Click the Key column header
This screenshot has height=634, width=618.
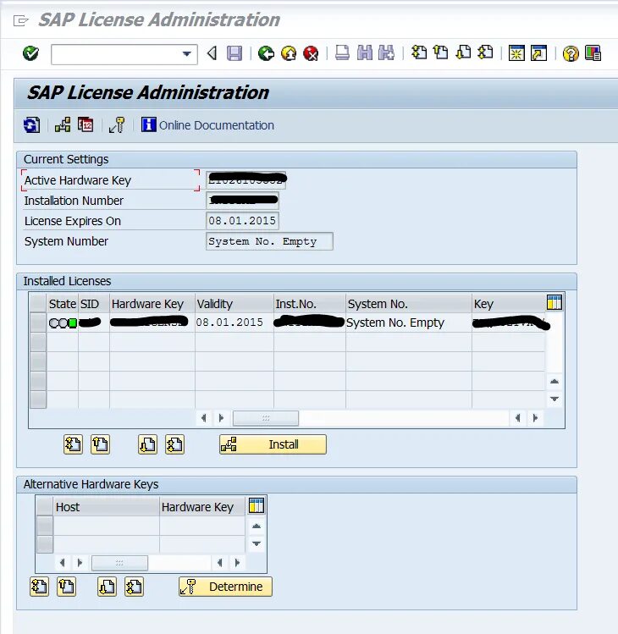(509, 304)
